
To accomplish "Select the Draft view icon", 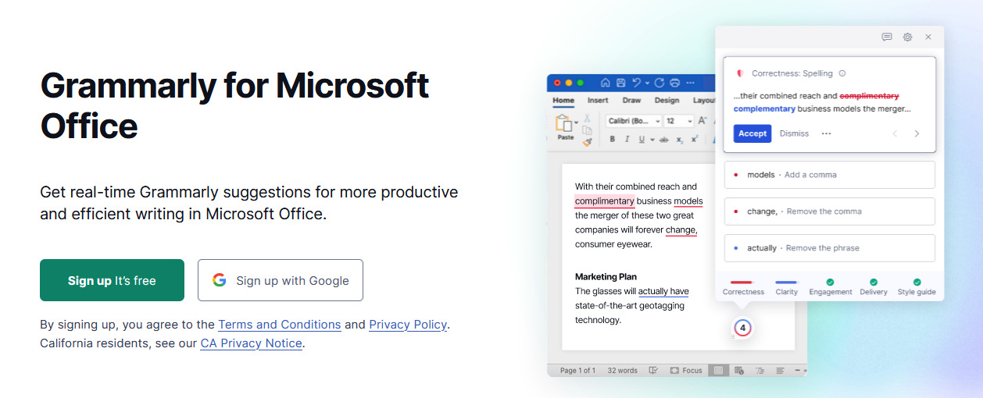I will pyautogui.click(x=780, y=371).
